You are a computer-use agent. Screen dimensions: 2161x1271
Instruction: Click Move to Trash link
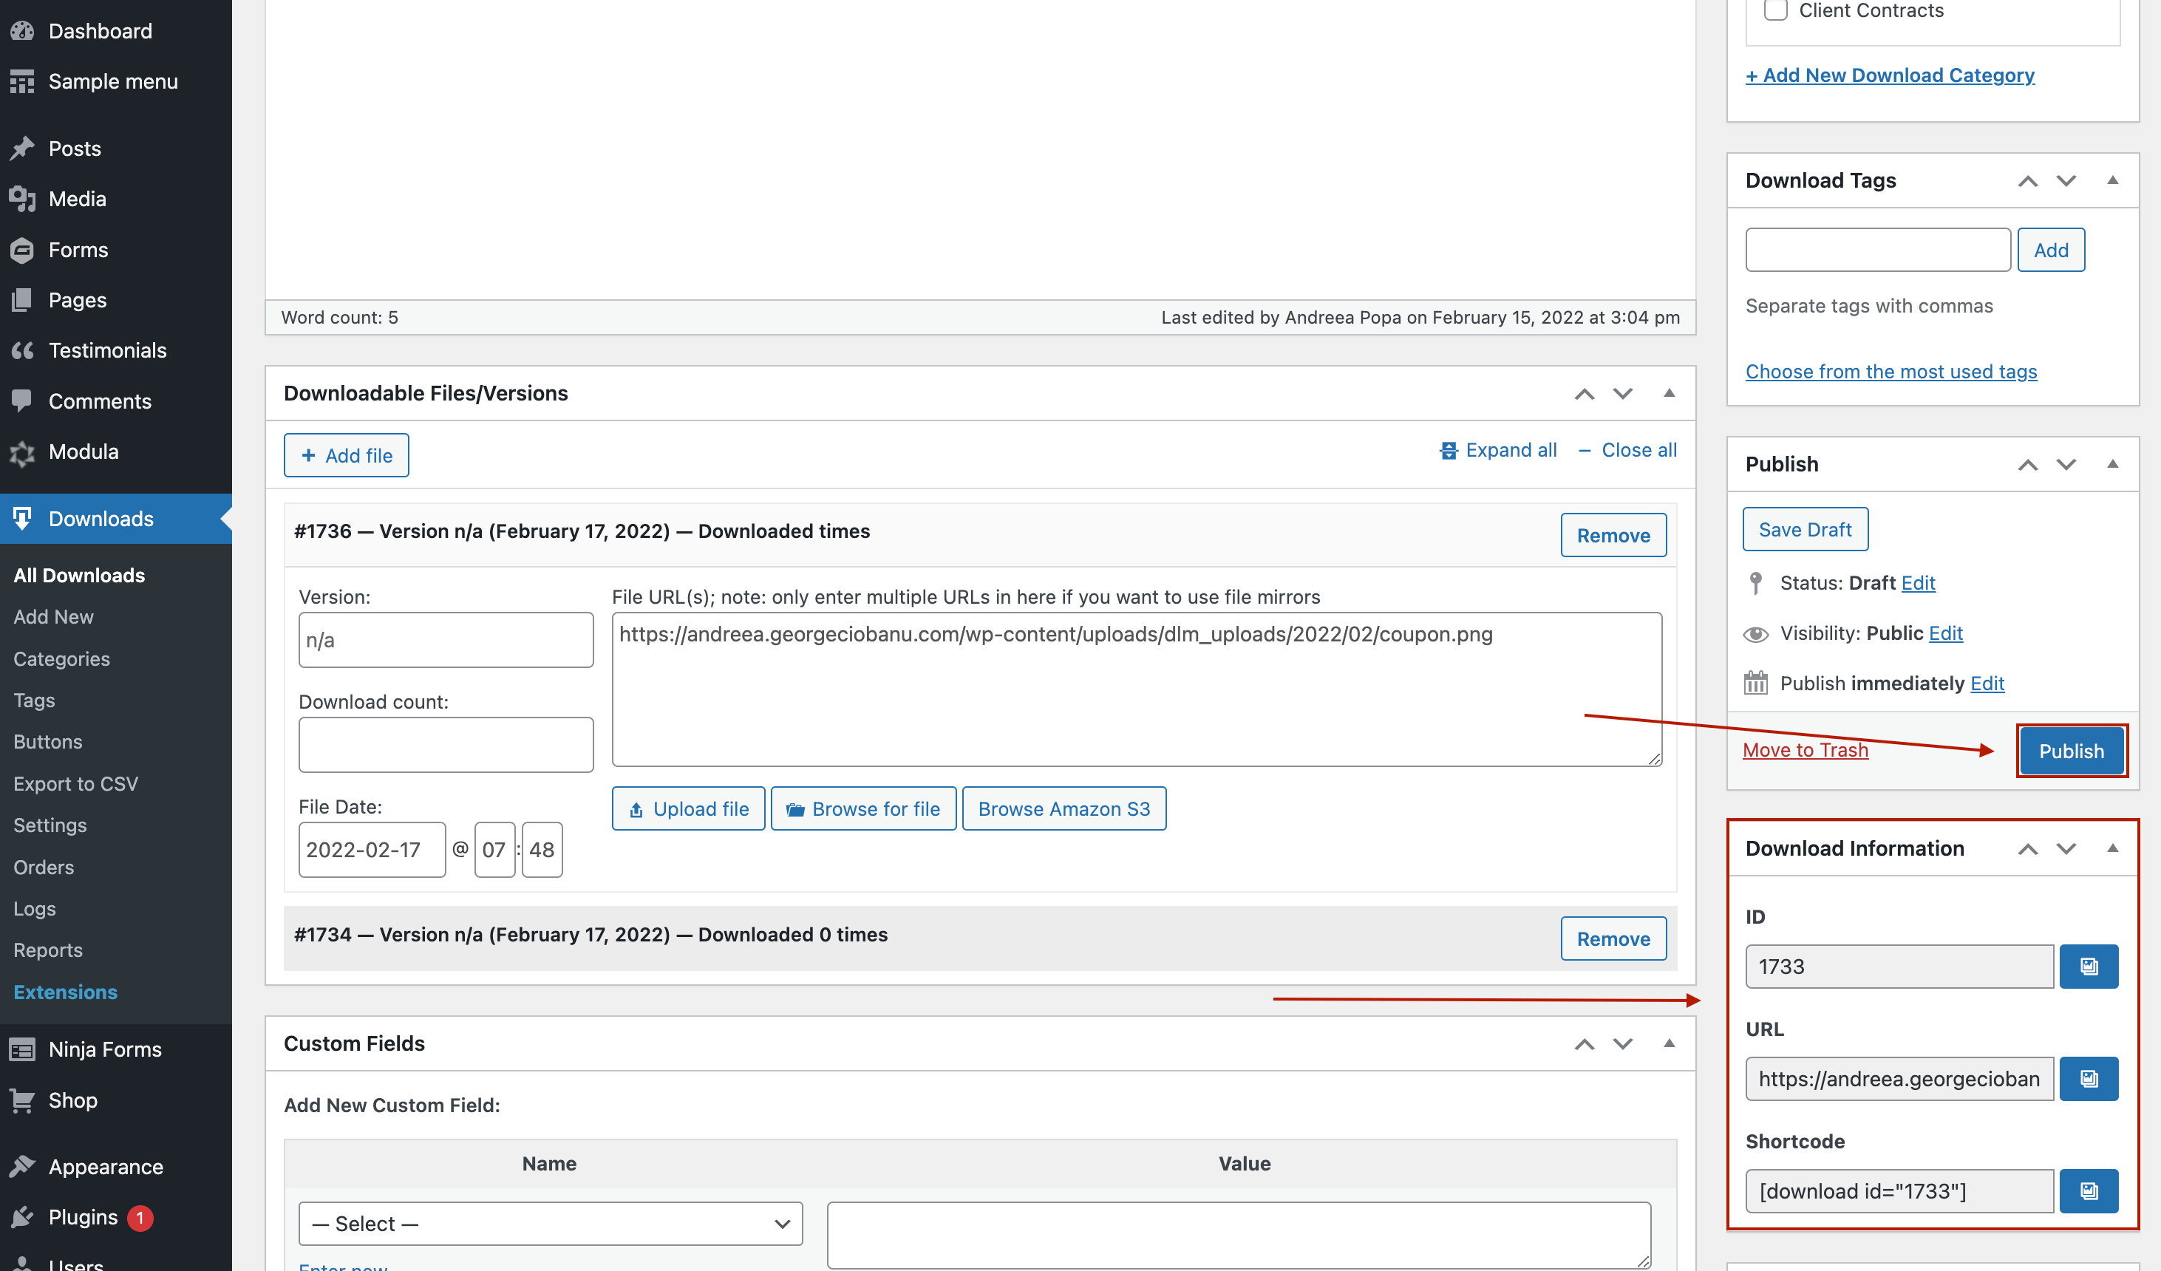(1806, 748)
